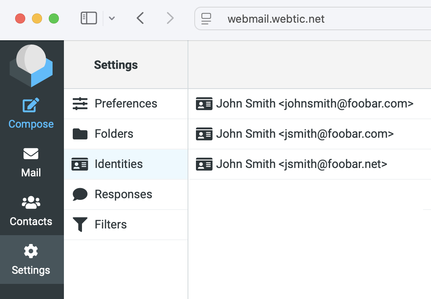431x299 pixels.
Task: Maximize the window with the green button
Action: click(53, 18)
